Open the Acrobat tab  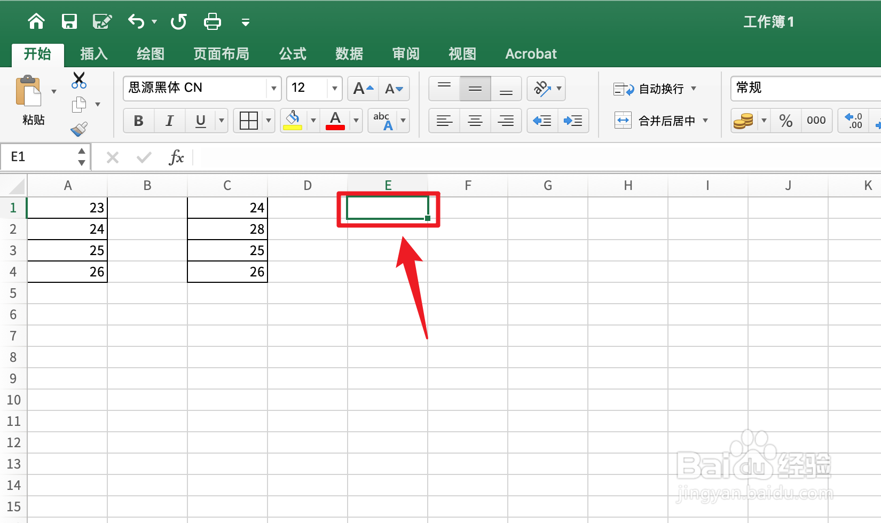click(x=531, y=54)
